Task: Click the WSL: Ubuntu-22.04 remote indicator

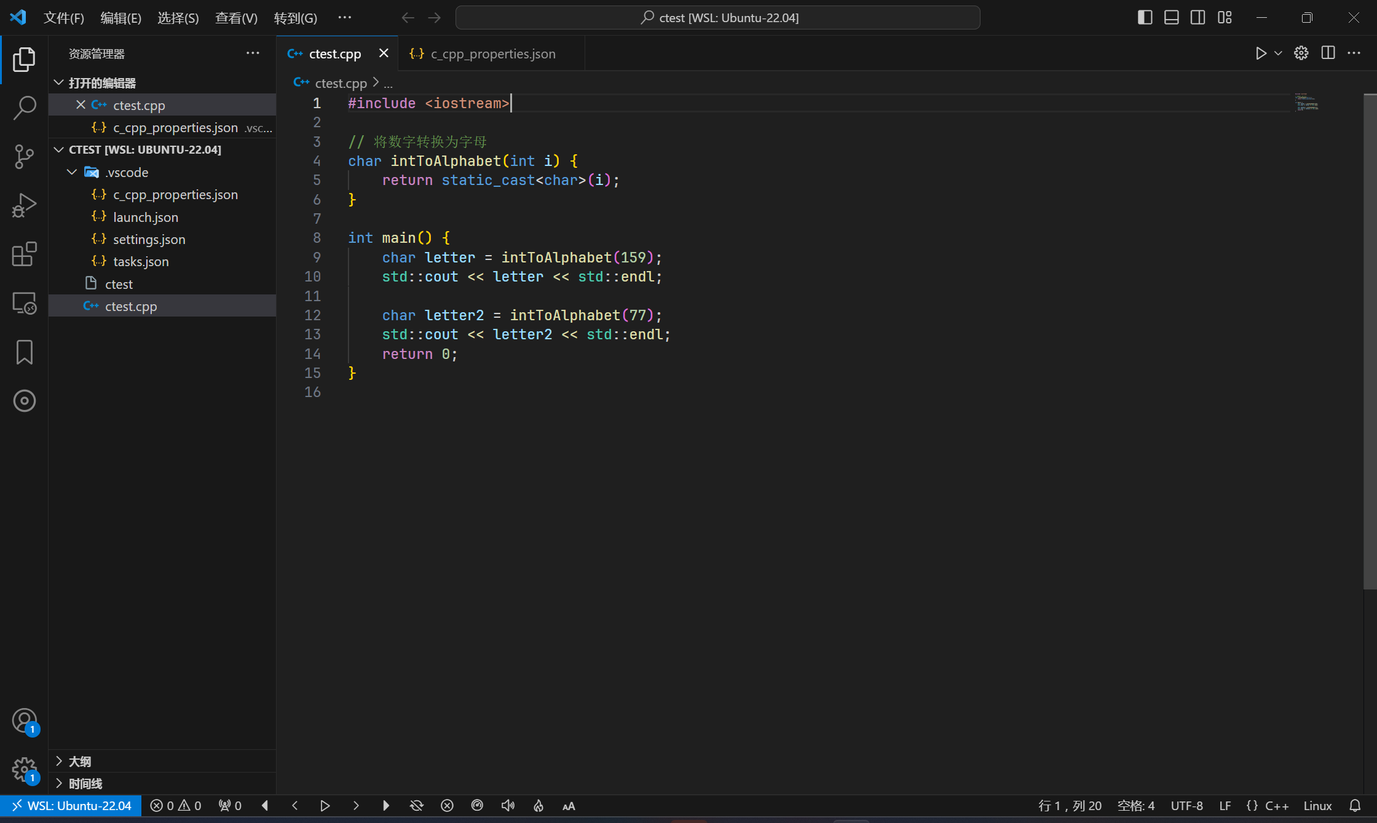Action: point(71,806)
